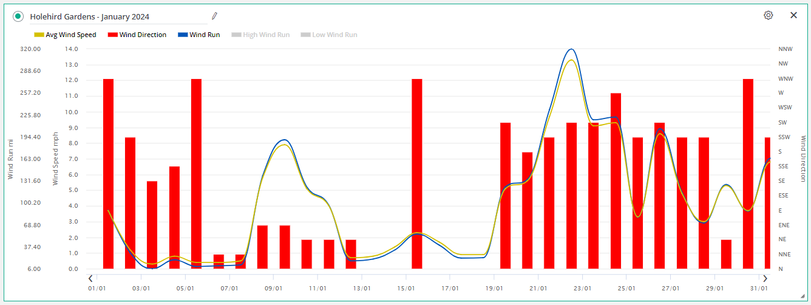Select the green radio button beside title
Image resolution: width=811 pixels, height=305 pixels.
[x=18, y=16]
